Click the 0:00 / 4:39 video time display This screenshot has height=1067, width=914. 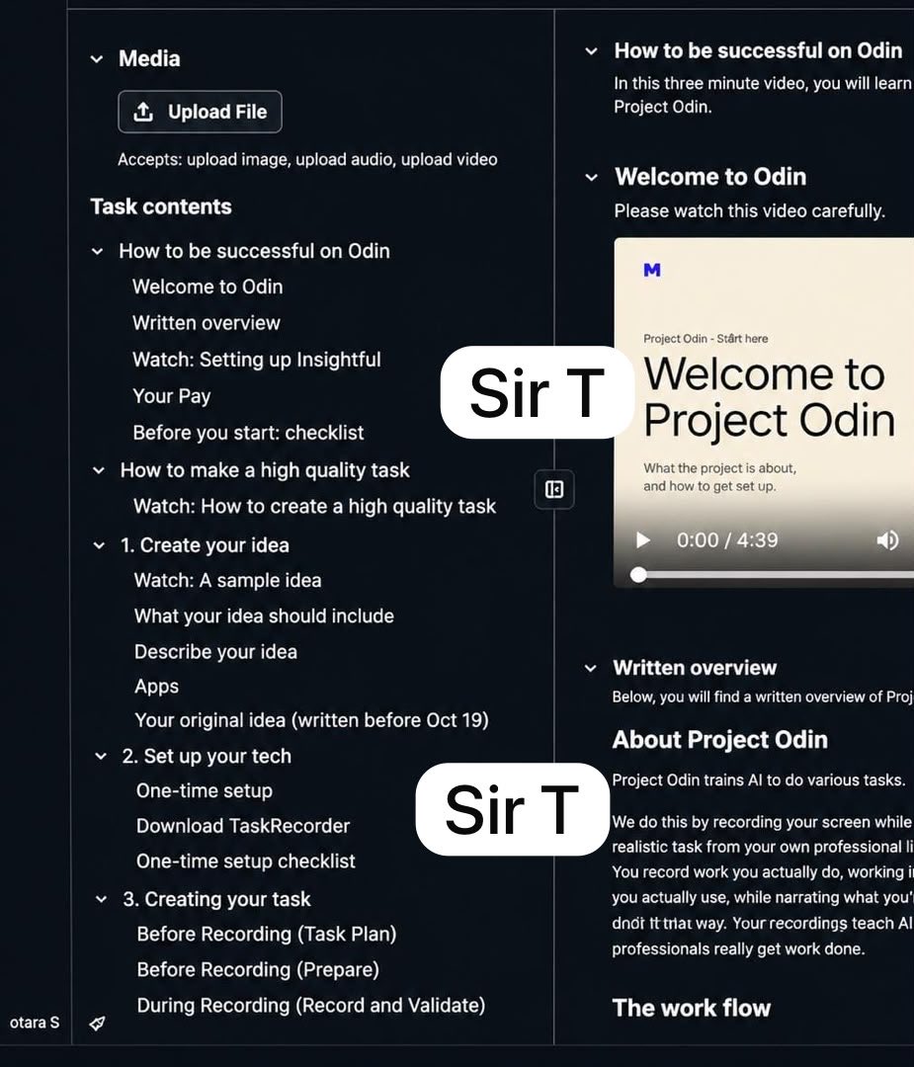(x=727, y=540)
